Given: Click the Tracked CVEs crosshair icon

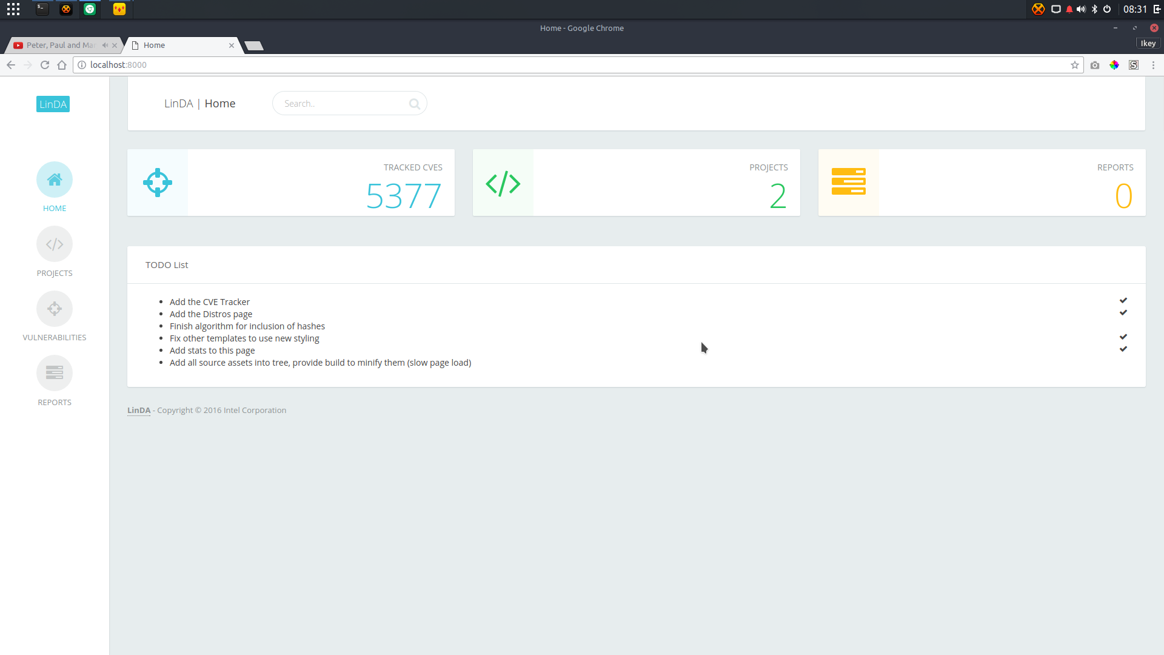Looking at the screenshot, I should [x=158, y=183].
